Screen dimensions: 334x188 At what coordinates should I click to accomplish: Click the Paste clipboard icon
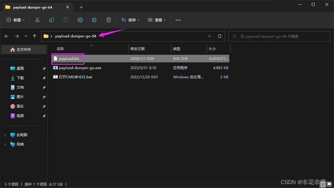66,20
